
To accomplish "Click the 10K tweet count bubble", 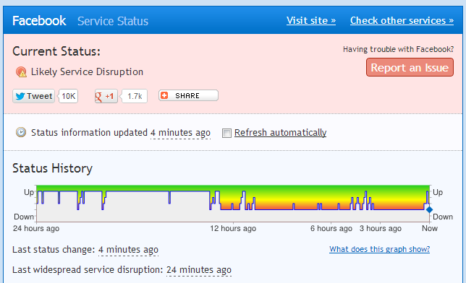I will pos(68,96).
